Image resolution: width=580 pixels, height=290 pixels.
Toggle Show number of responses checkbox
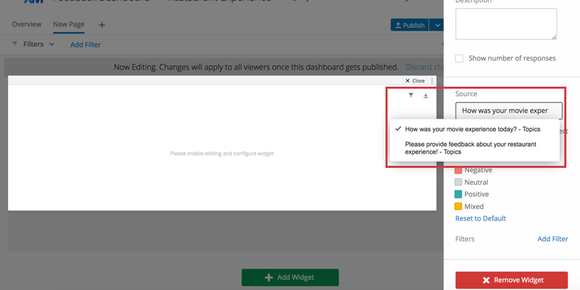point(459,59)
